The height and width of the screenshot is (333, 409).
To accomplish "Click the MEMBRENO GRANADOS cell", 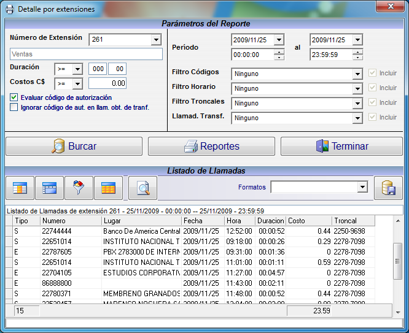I will click(x=141, y=294).
